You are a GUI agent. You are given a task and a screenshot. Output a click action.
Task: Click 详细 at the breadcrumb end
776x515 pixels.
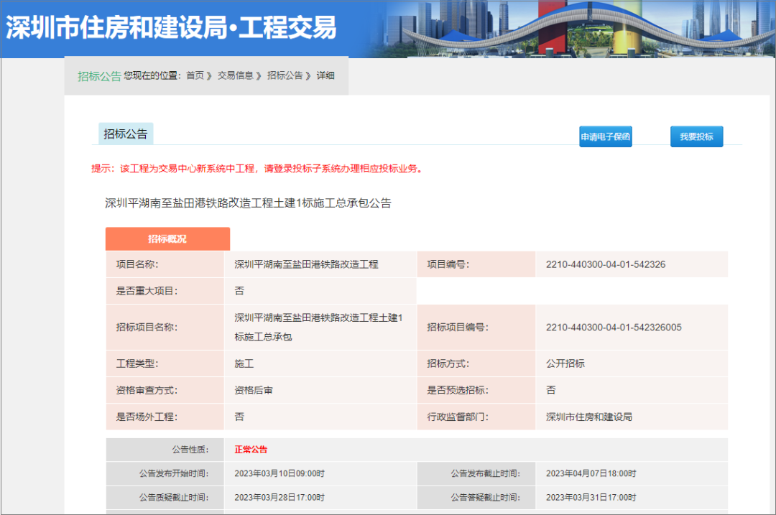(325, 75)
